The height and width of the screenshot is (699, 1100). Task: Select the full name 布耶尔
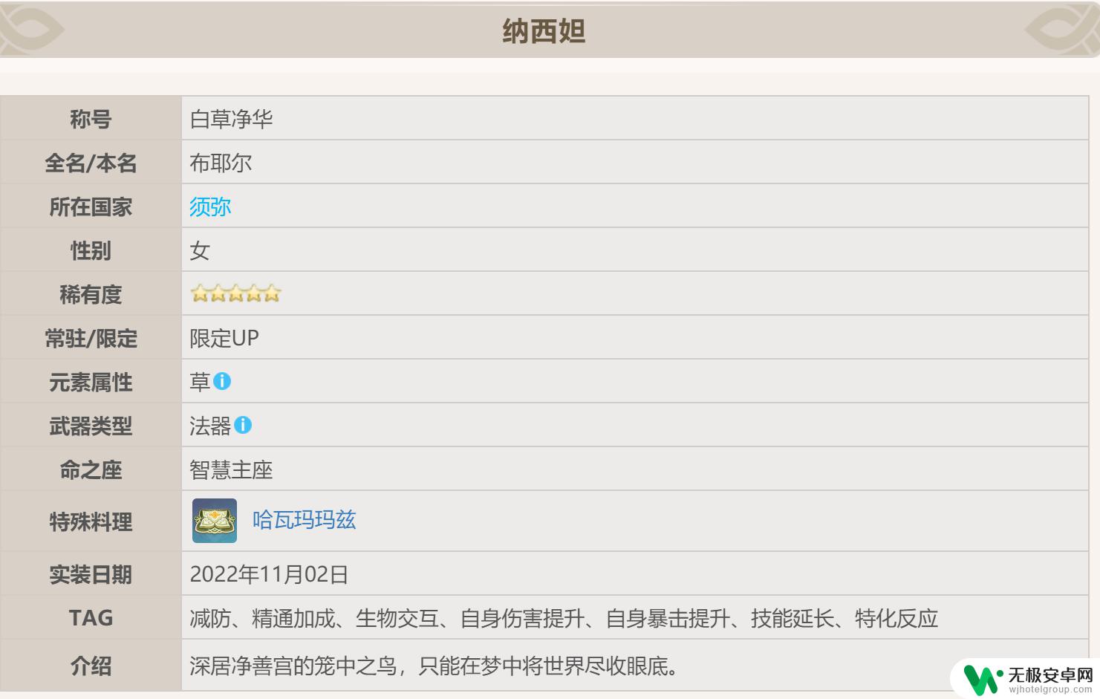[221, 163]
